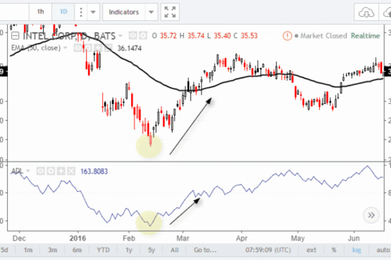The width and height of the screenshot is (391, 260).
Task: Click the cloud download save icon
Action: pyautogui.click(x=366, y=12)
